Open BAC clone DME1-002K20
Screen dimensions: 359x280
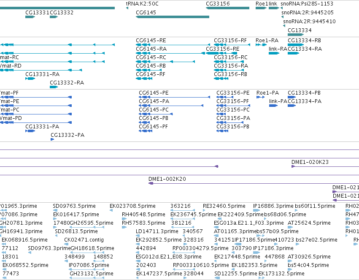point(167,179)
